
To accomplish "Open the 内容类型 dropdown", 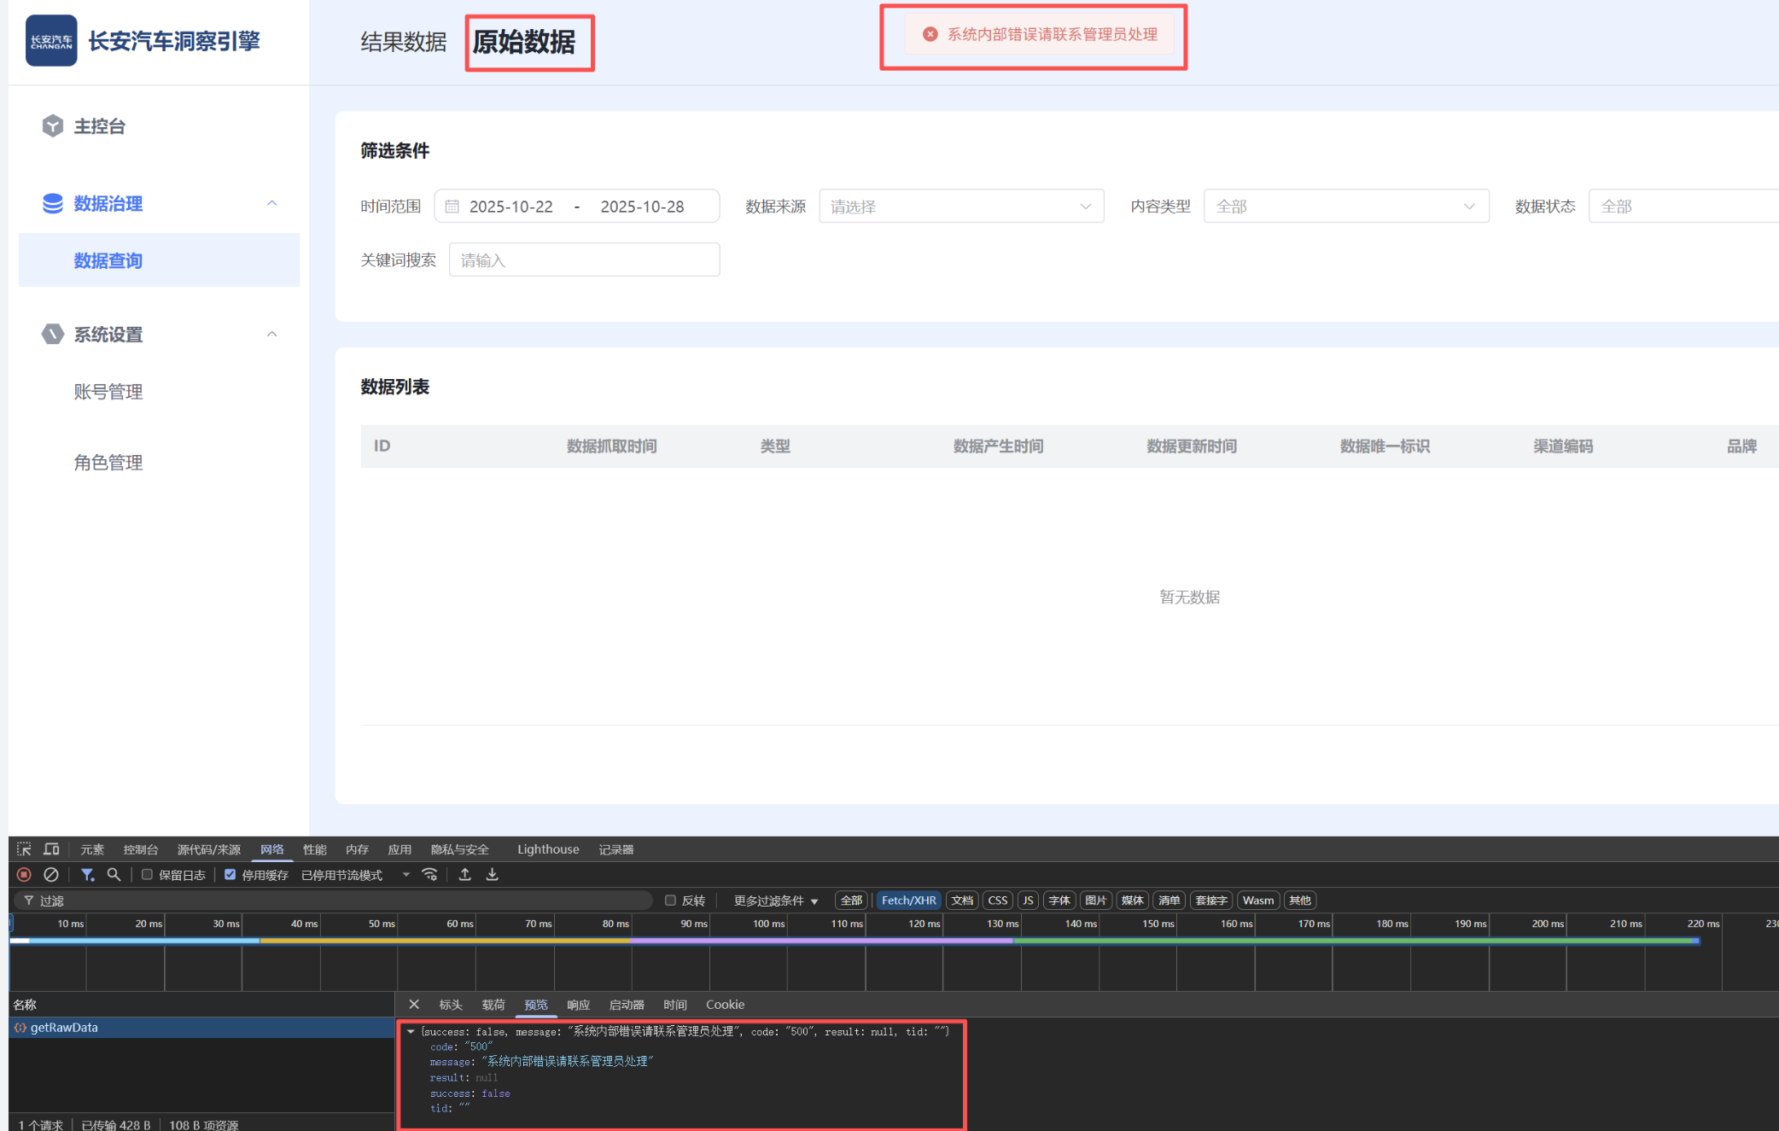I will (x=1345, y=207).
